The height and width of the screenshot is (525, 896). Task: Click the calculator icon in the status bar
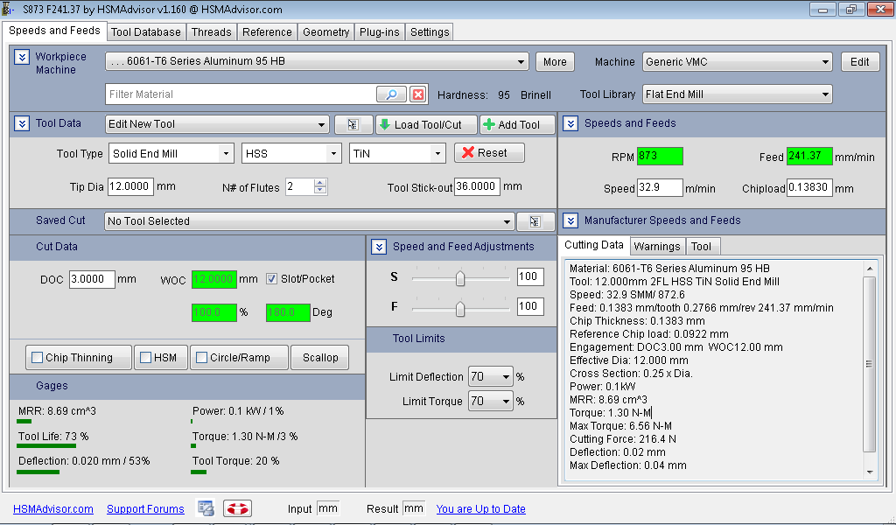[206, 508]
